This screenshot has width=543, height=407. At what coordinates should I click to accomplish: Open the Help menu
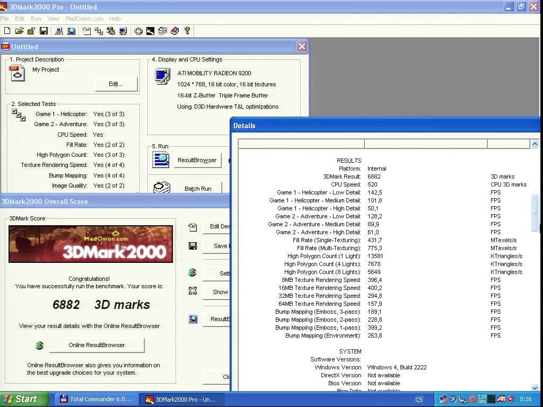pyautogui.click(x=115, y=19)
